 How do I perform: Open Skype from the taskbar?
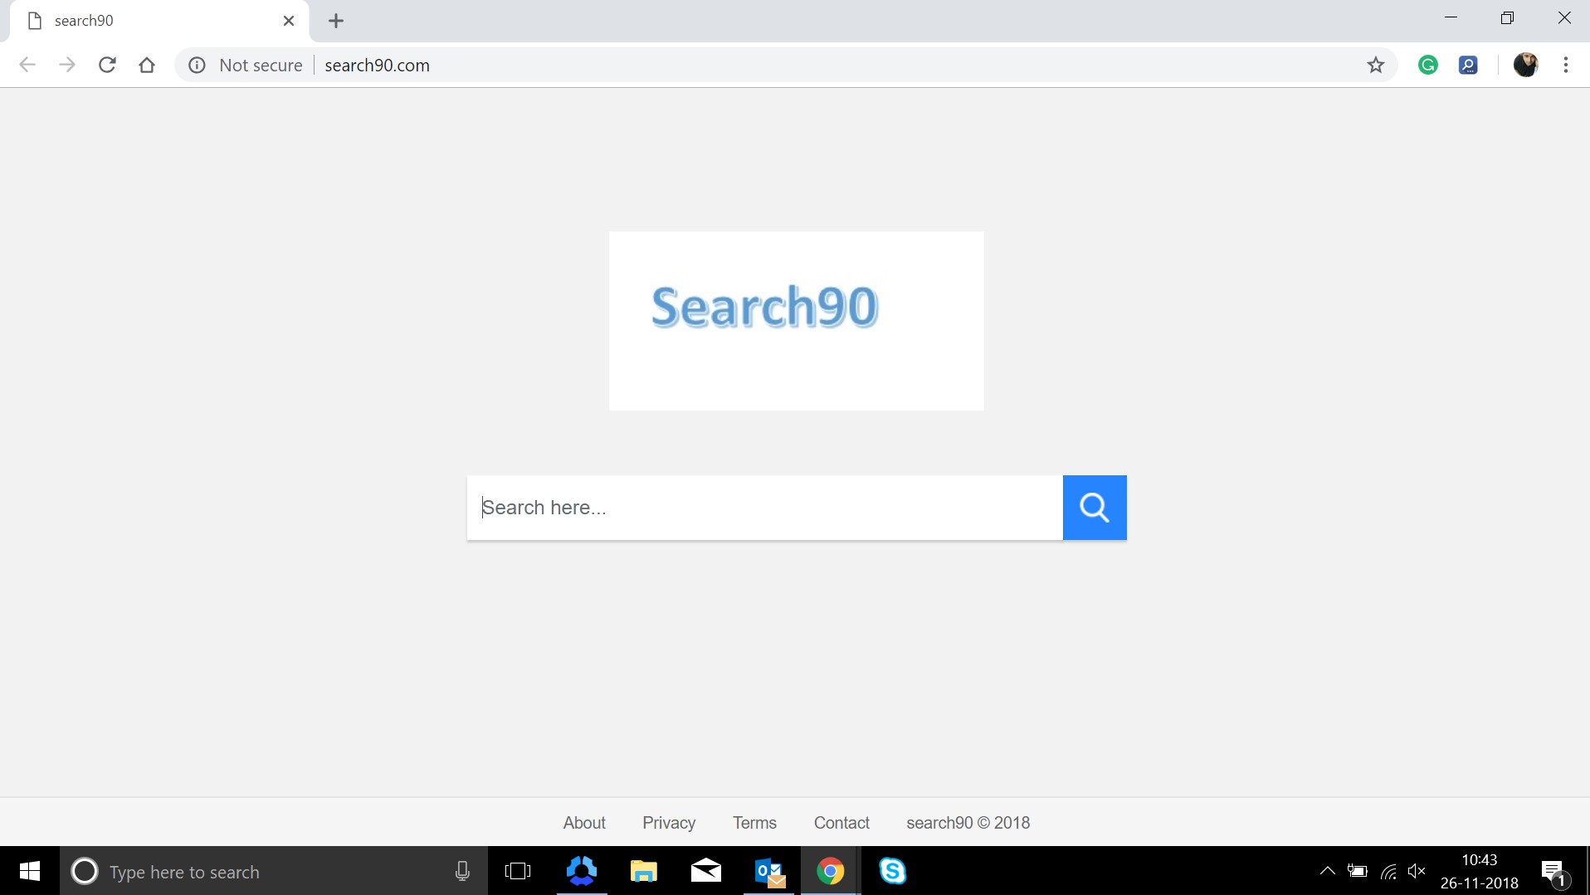(x=894, y=871)
